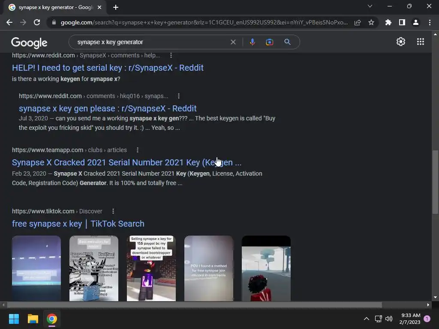Clear the search box text
439x329 pixels.
233,42
